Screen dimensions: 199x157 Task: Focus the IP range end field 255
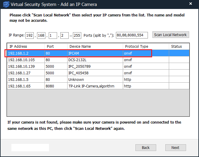(x=77, y=36)
